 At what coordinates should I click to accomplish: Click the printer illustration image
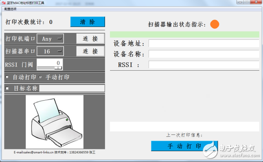[x=55, y=122]
